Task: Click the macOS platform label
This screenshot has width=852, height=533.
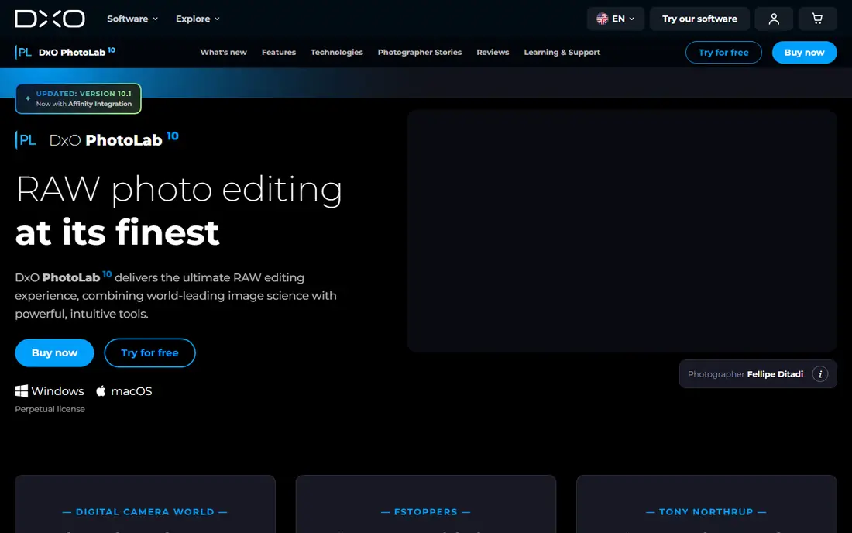Action: (x=132, y=390)
